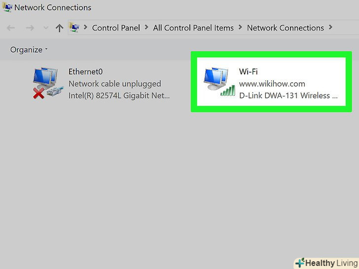Image resolution: width=359 pixels, height=269 pixels.
Task: Go to the Control Panel breadcrumb
Action: tap(116, 28)
